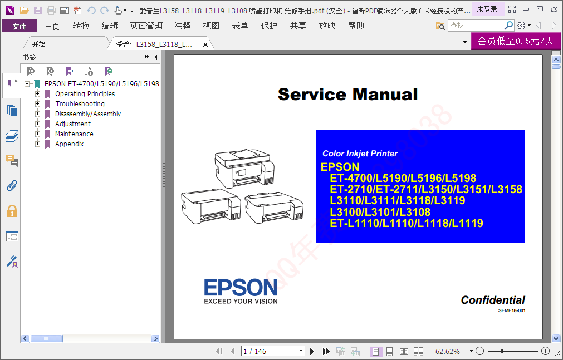The width and height of the screenshot is (563, 360).
Task: Open the customize quick access toolbar arrow
Action: tap(131, 11)
